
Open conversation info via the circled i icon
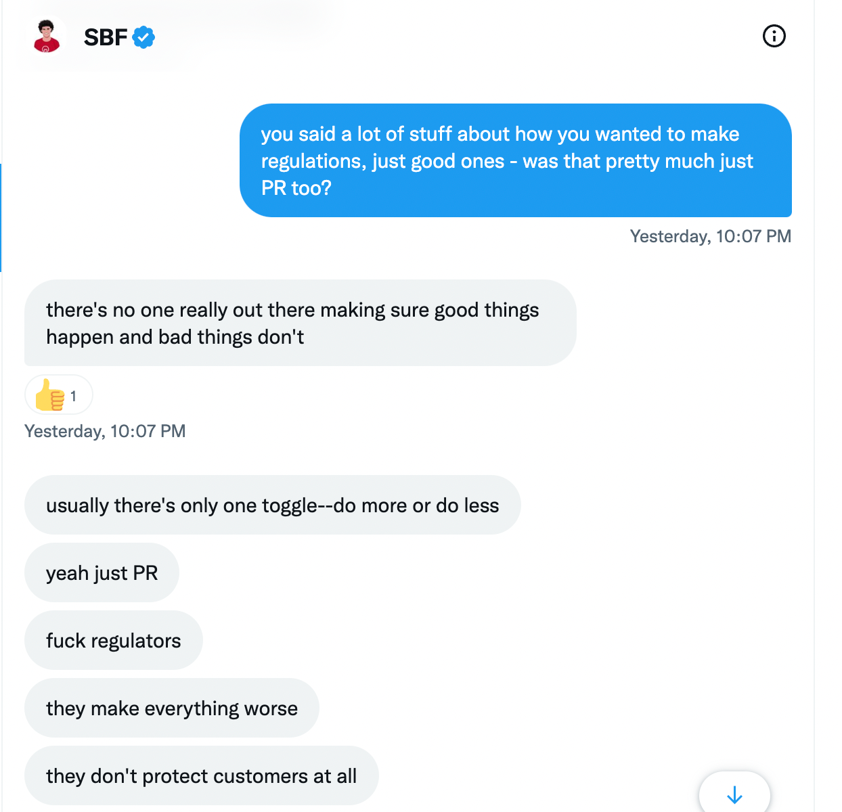click(x=774, y=36)
